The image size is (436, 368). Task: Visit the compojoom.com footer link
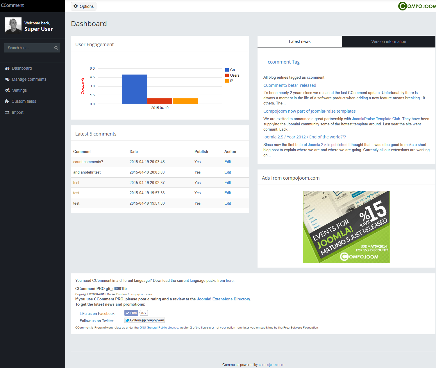point(271,365)
